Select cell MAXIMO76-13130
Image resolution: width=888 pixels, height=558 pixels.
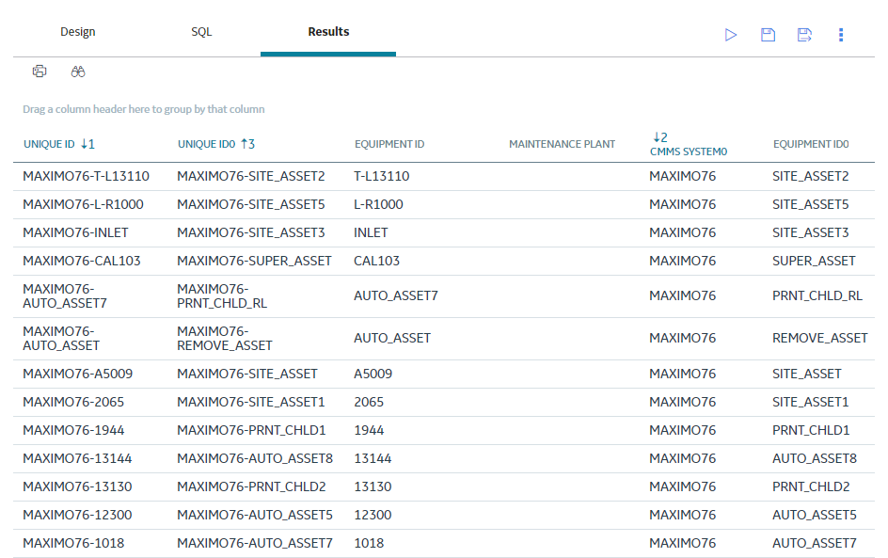coord(77,487)
